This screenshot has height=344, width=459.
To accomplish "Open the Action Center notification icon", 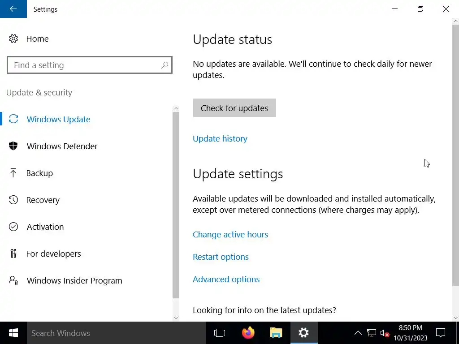I will [441, 333].
